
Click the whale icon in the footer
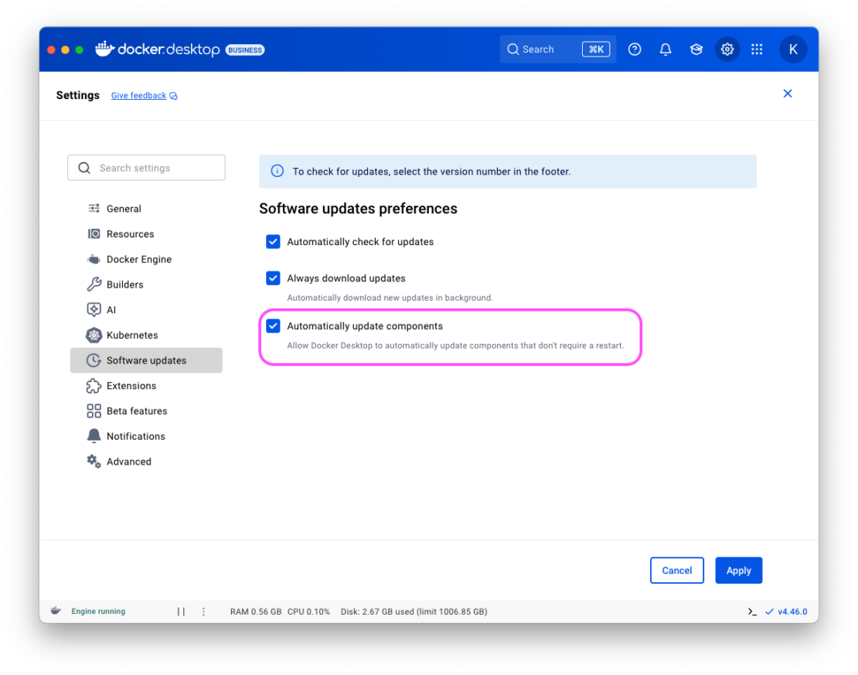(x=56, y=611)
